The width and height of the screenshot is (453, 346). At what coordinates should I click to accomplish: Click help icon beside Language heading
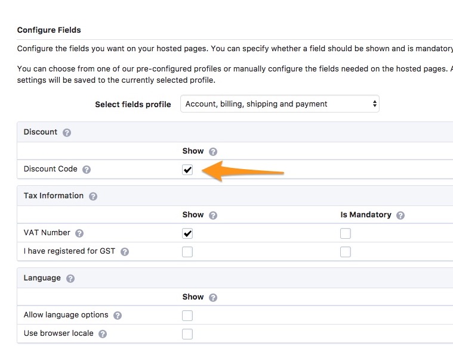(x=70, y=279)
